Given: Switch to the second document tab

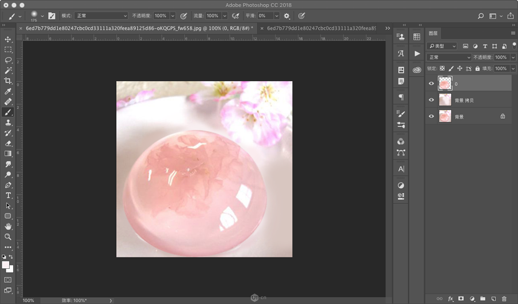Looking at the screenshot, I should [x=320, y=28].
